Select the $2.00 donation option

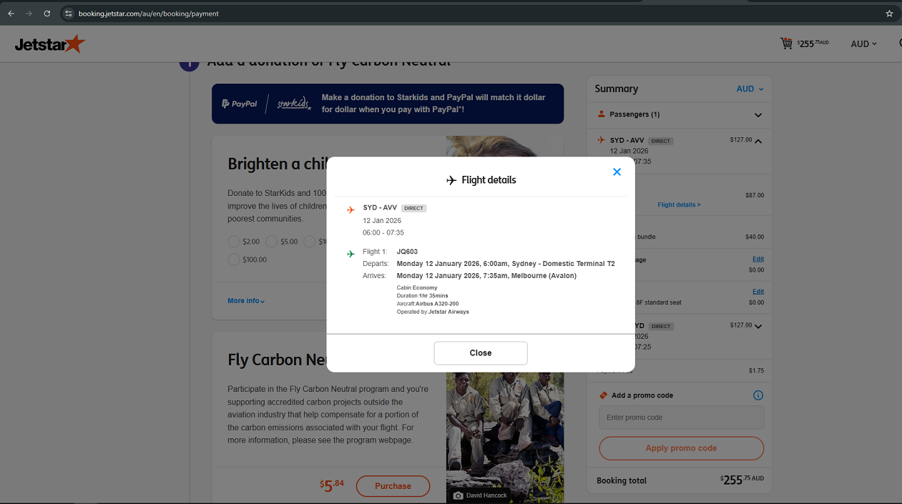tap(234, 242)
